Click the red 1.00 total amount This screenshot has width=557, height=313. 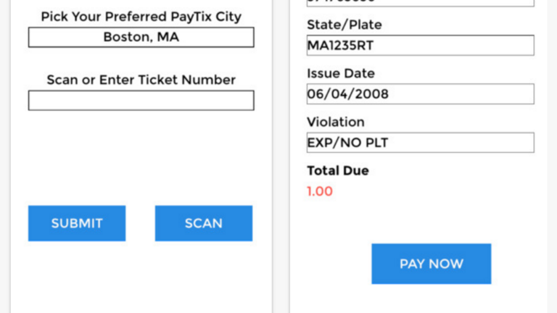point(320,191)
